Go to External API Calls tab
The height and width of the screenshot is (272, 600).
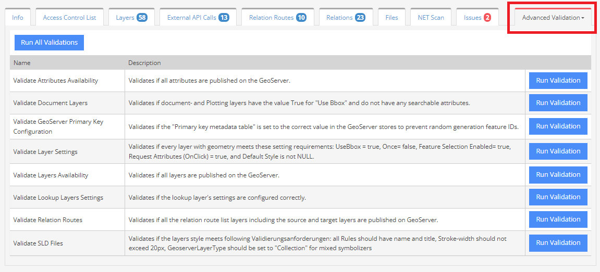click(198, 17)
